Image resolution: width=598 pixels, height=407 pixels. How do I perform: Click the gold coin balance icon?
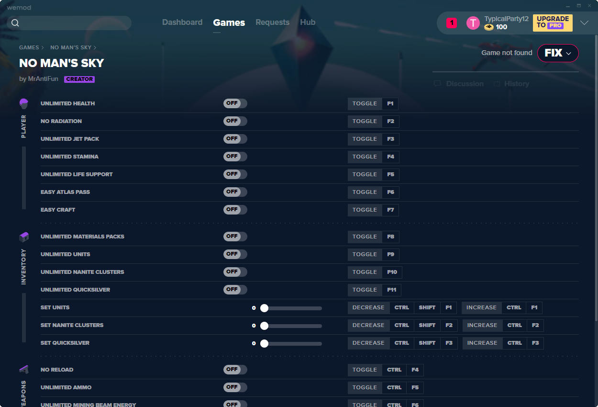(488, 27)
